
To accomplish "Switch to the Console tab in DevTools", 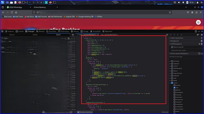I will click(x=20, y=31).
